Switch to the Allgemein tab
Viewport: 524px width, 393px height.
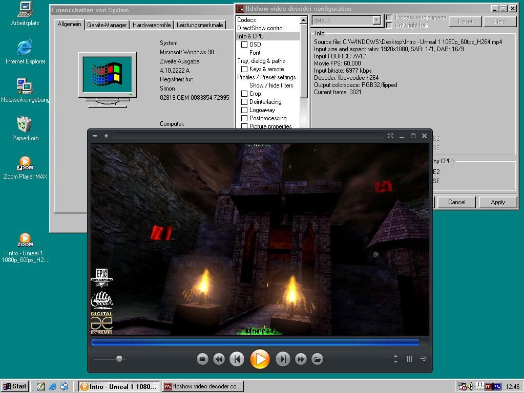point(69,24)
